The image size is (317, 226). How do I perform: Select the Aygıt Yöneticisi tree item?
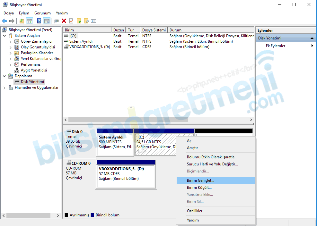coord(34,70)
